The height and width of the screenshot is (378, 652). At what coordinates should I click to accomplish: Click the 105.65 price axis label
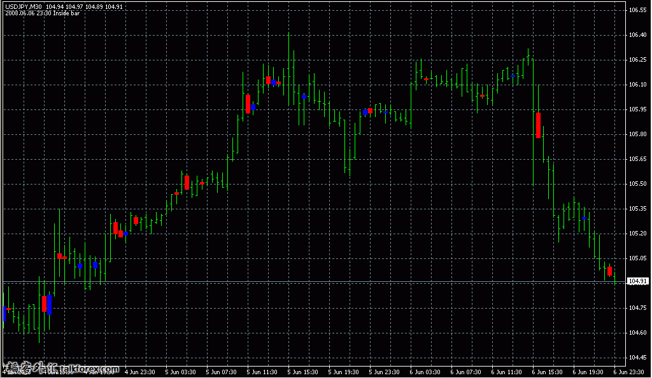637,158
